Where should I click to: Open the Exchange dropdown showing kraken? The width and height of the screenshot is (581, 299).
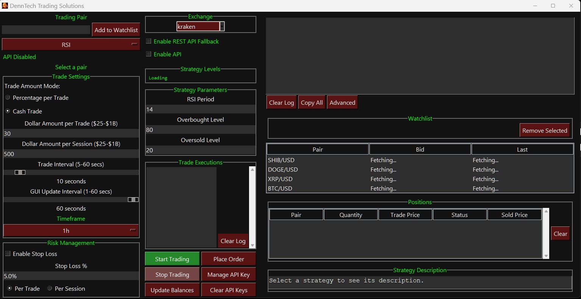coord(222,26)
